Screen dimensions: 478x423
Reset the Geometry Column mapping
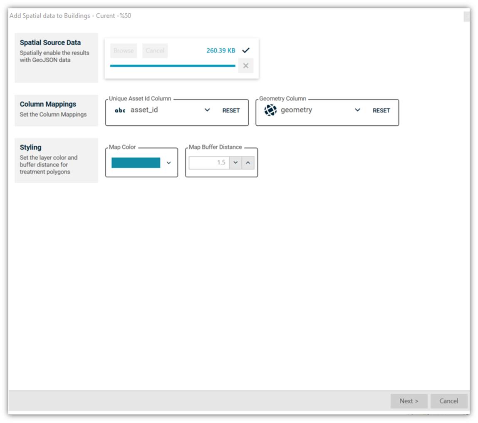(x=381, y=110)
